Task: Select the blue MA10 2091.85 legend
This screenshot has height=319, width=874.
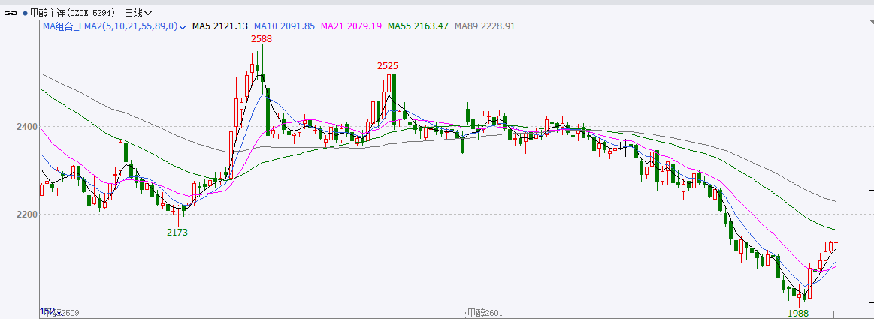Action: pyautogui.click(x=284, y=26)
